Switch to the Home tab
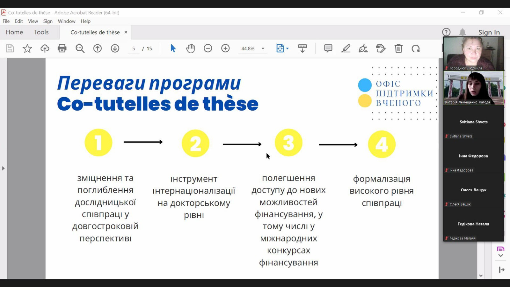Screen dimensions: 510x287 click(14, 32)
